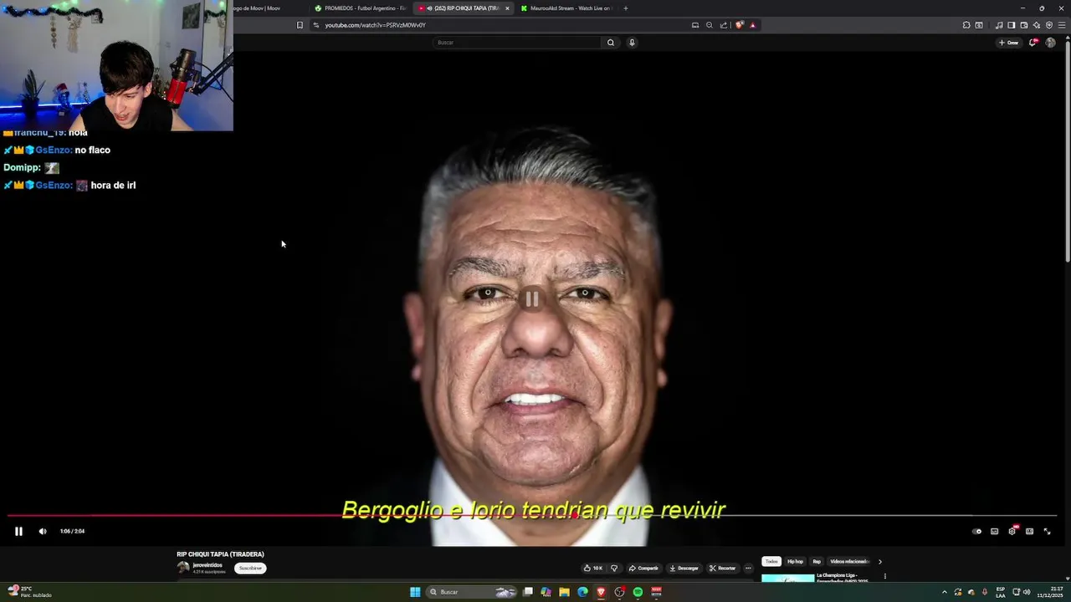Viewport: 1071px width, 602px height.
Task: Open media control music note icon
Action: 999,25
